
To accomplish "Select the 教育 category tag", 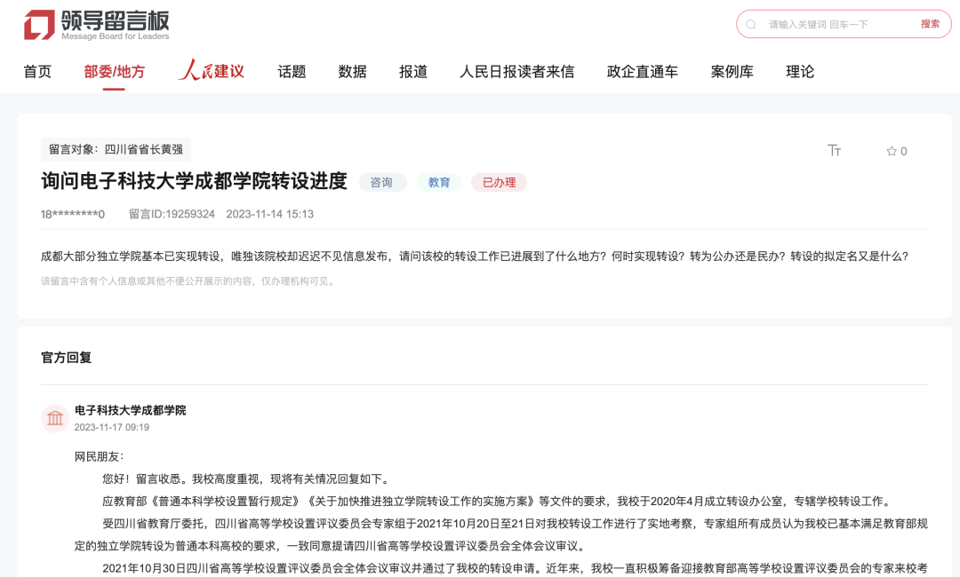I will coord(439,182).
